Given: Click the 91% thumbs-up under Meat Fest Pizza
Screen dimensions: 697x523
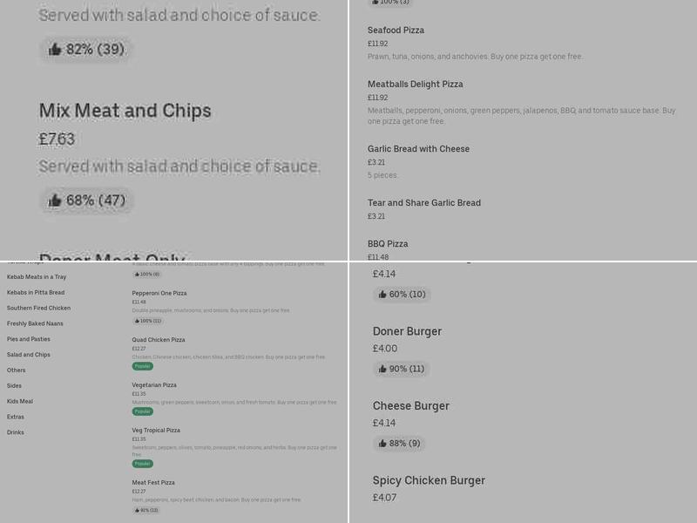Looking at the screenshot, I should (138, 511).
